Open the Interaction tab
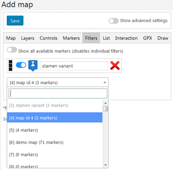This screenshot has width=173, height=171. (x=126, y=38)
